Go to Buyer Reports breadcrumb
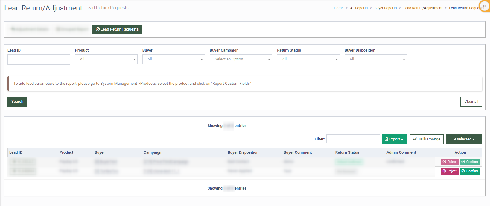This screenshot has width=490, height=206. point(385,8)
